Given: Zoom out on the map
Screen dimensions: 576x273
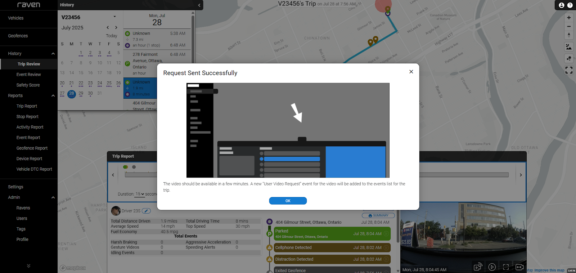Looking at the screenshot, I should tap(569, 26).
